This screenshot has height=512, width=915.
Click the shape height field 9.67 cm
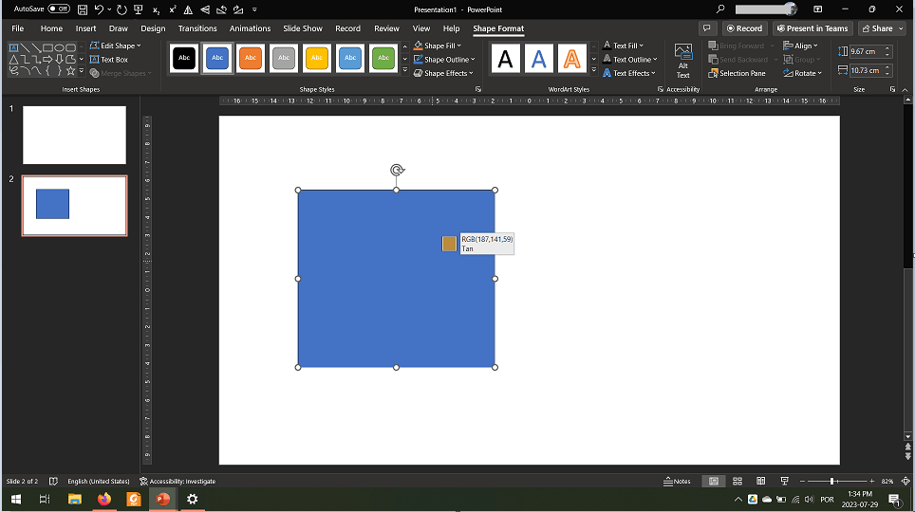click(866, 51)
